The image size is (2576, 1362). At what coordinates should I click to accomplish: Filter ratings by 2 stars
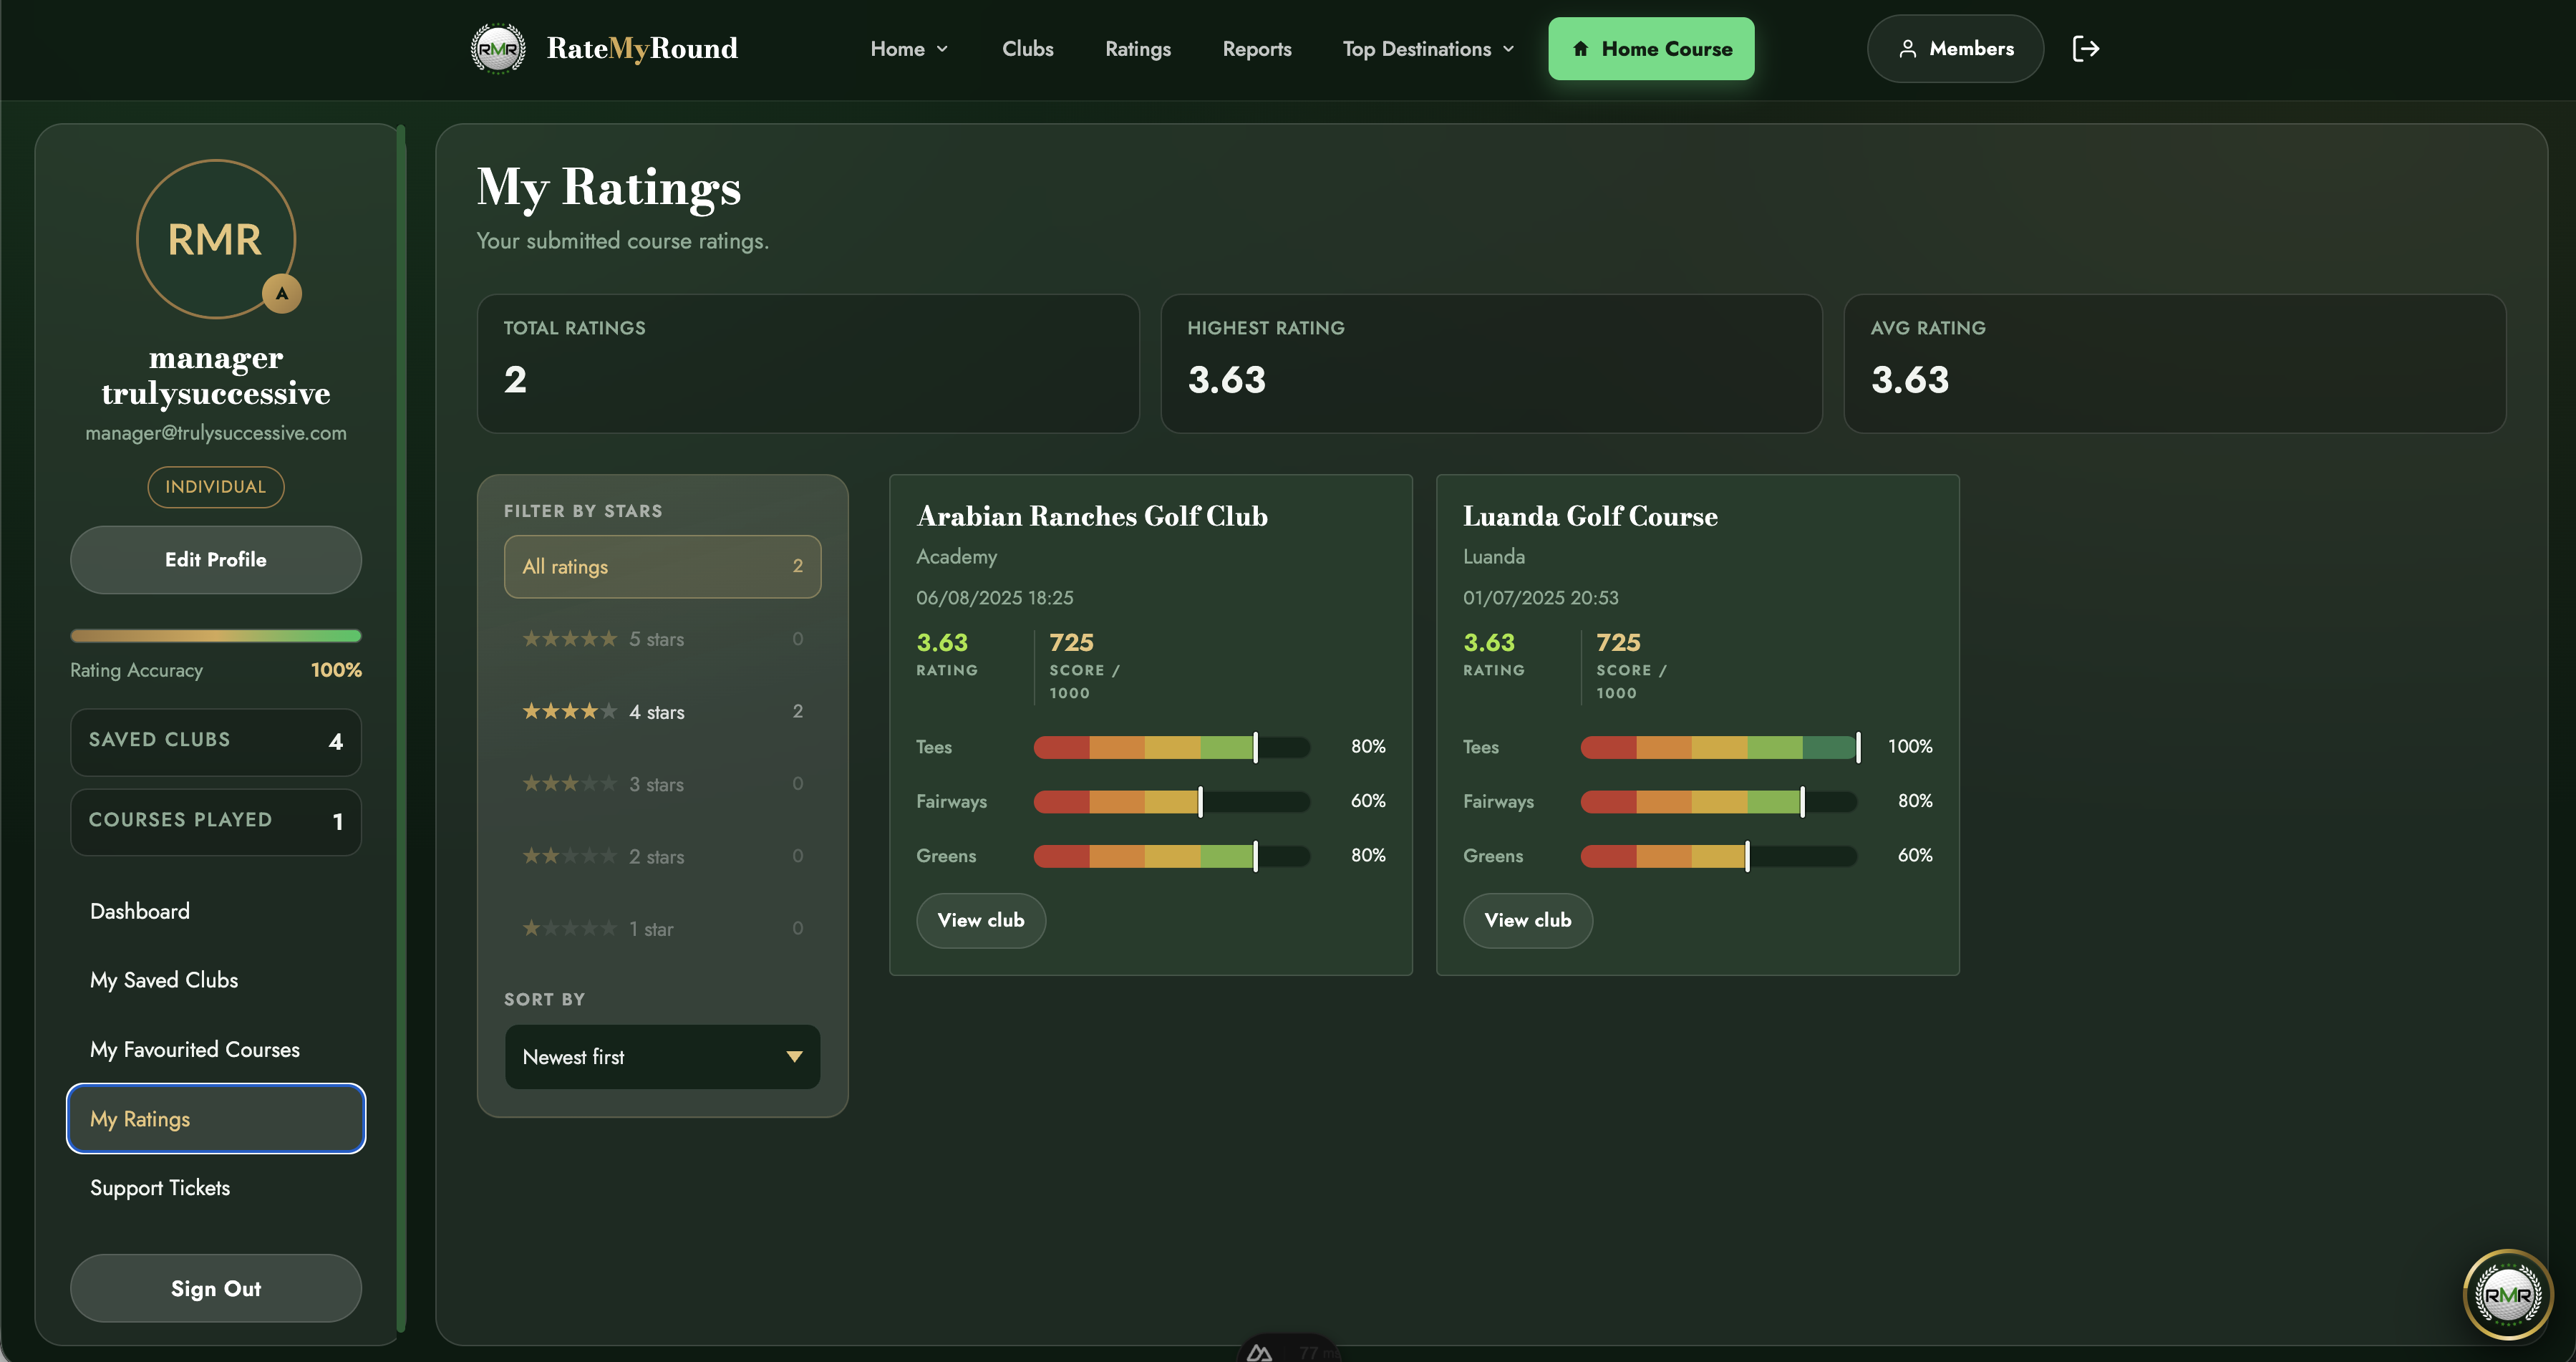pyautogui.click(x=662, y=856)
